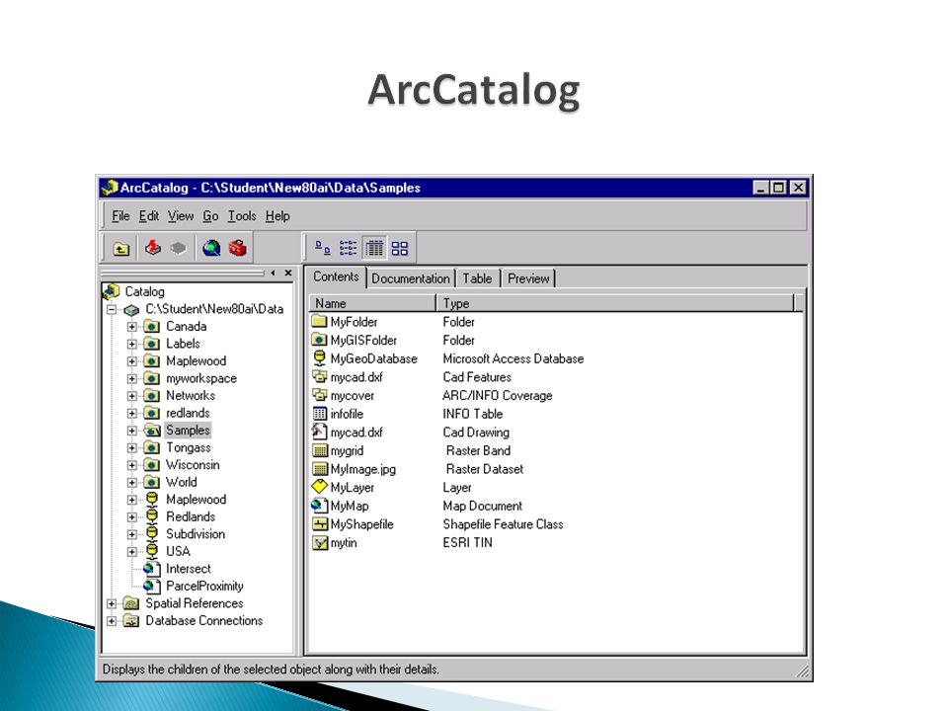The image size is (948, 711).
Task: Click the Up One Level folder icon
Action: 121,249
